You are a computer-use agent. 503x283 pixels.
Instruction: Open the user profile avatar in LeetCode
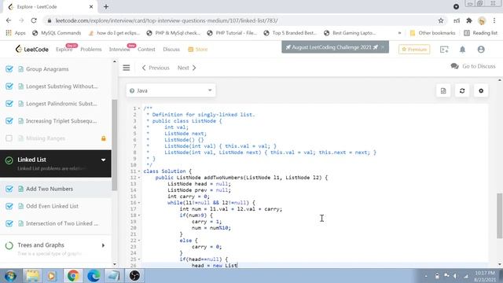click(481, 50)
